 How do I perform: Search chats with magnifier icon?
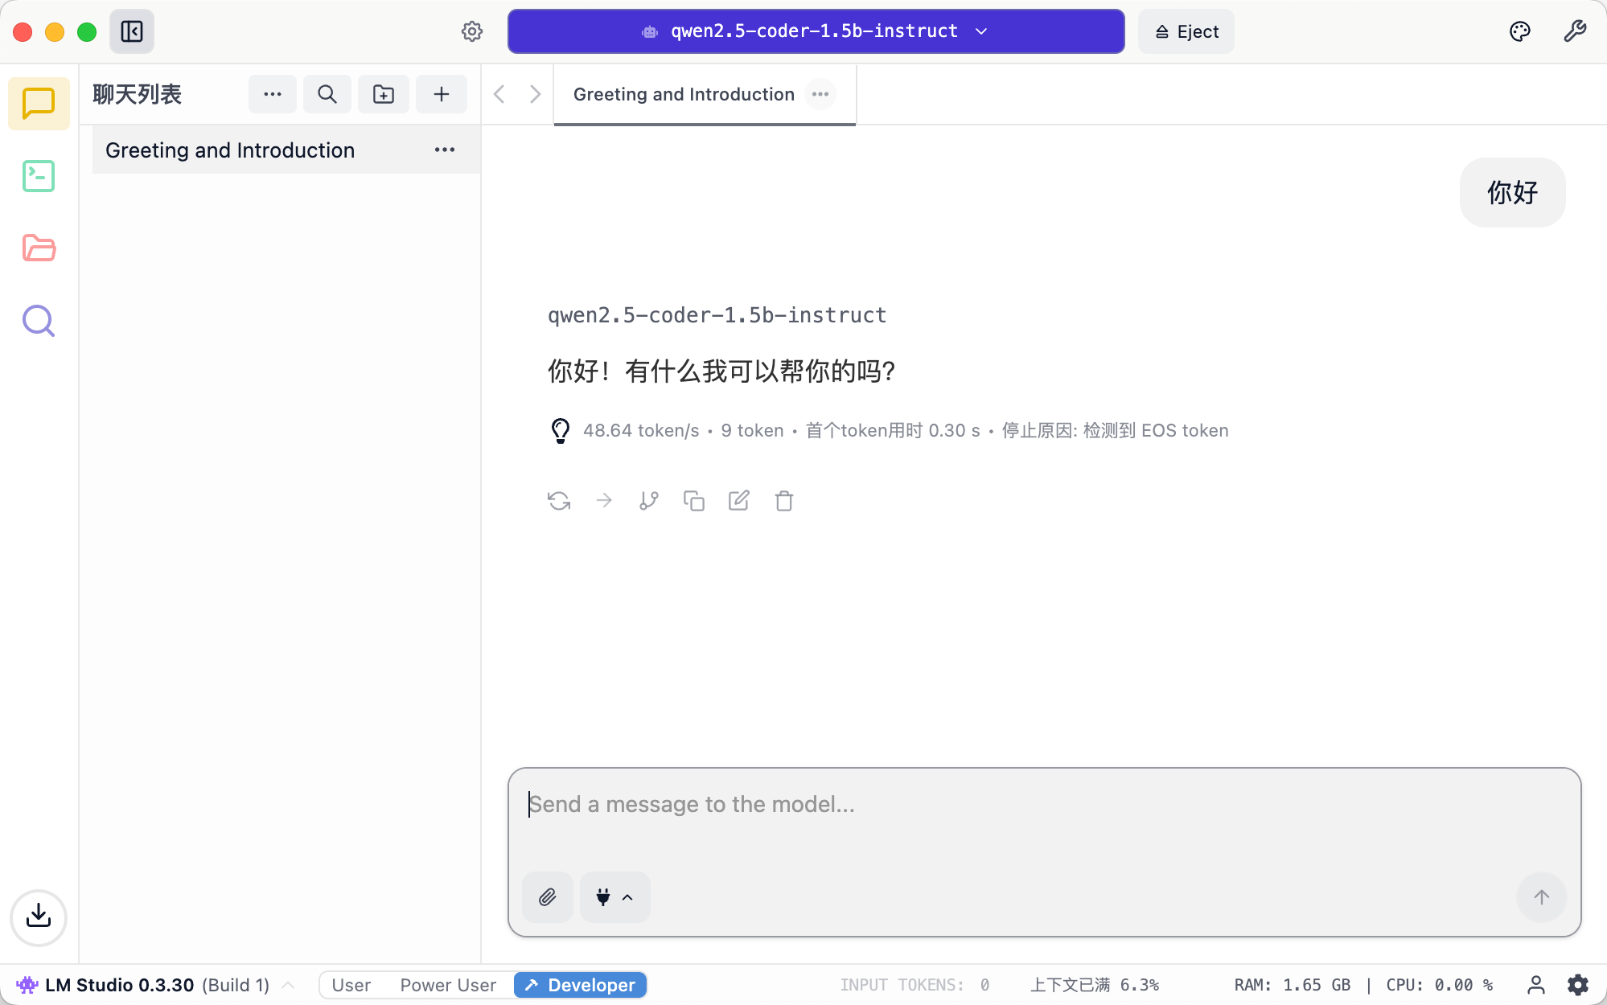[327, 94]
